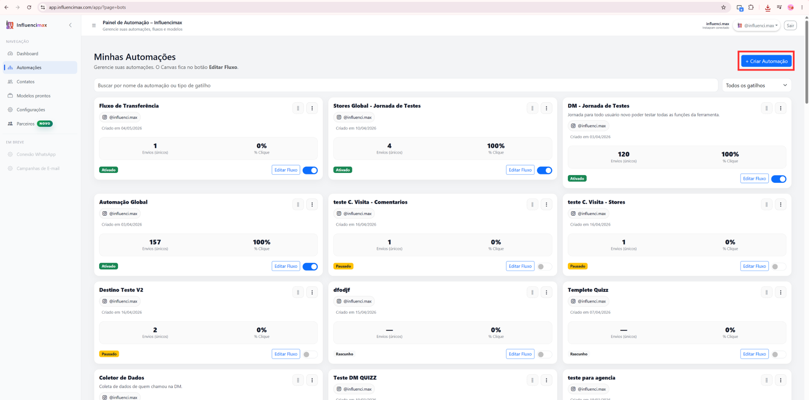Open three-dot menu on Fluxo de Transferência card

312,108
